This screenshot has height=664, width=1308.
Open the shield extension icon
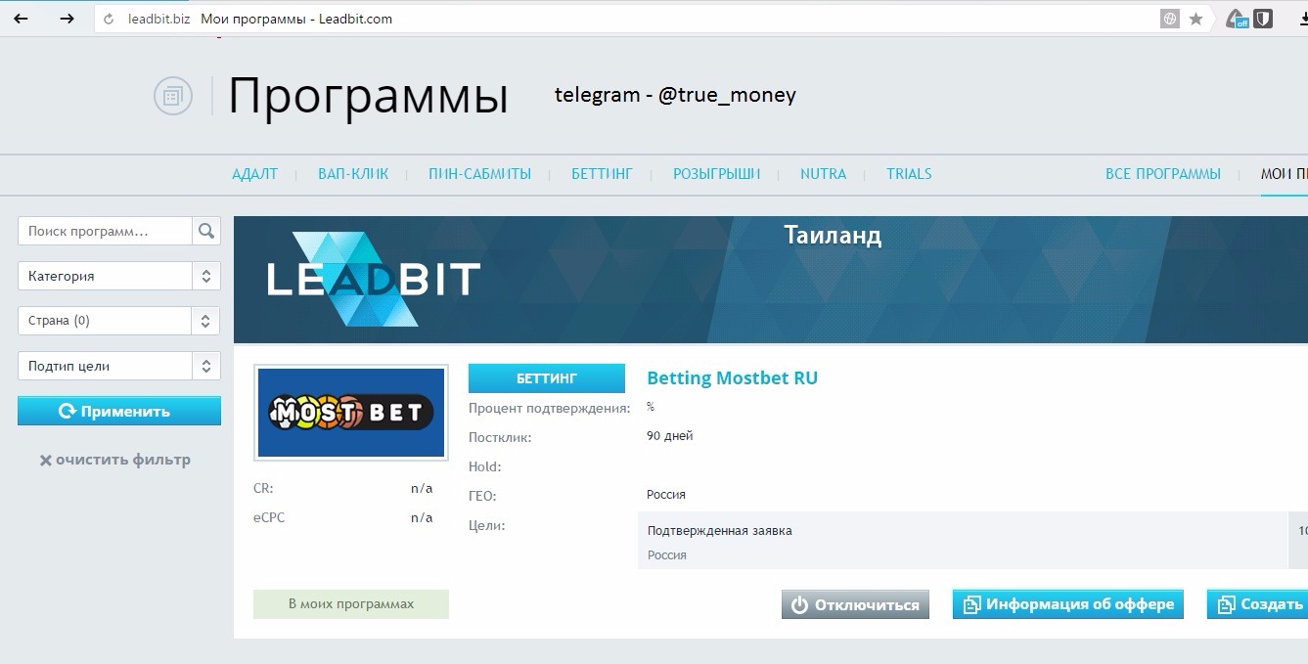tap(1263, 19)
